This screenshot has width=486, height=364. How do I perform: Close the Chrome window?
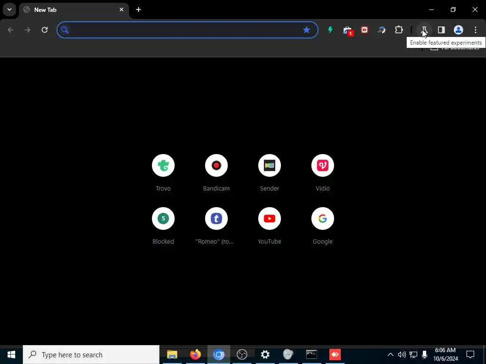point(475,9)
